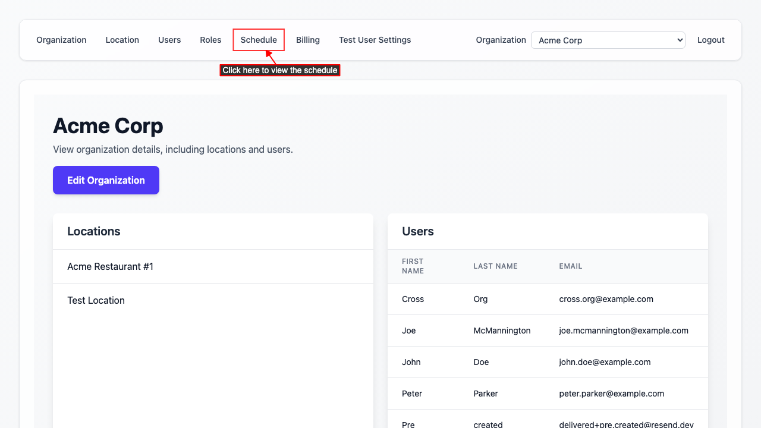Screen dimensions: 761x428
Task: Click the schedule tooltip hint
Action: click(x=280, y=70)
